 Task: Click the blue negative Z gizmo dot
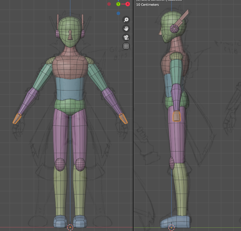point(118,13)
